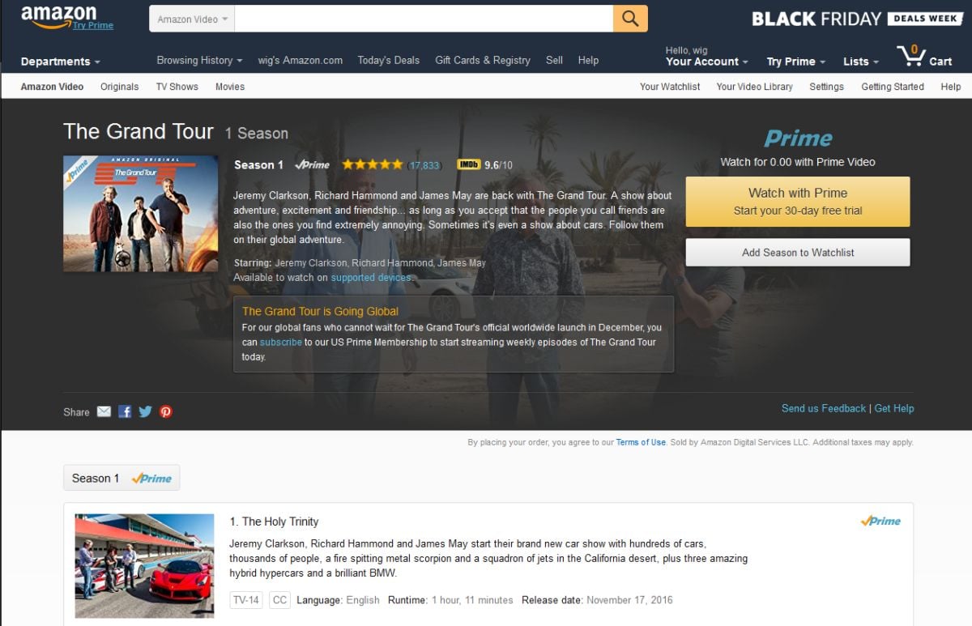972x626 pixels.
Task: Expand the Your Account dropdown
Action: (x=706, y=62)
